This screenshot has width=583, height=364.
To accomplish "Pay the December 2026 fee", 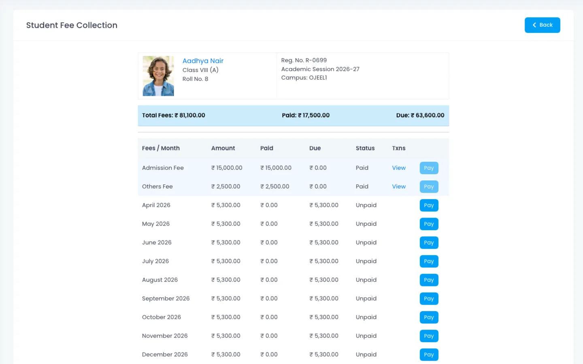I will [x=429, y=355].
